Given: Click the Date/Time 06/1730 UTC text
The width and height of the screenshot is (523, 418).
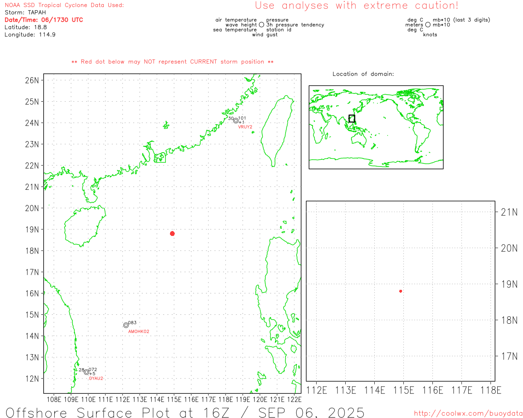Looking at the screenshot, I should click(44, 20).
